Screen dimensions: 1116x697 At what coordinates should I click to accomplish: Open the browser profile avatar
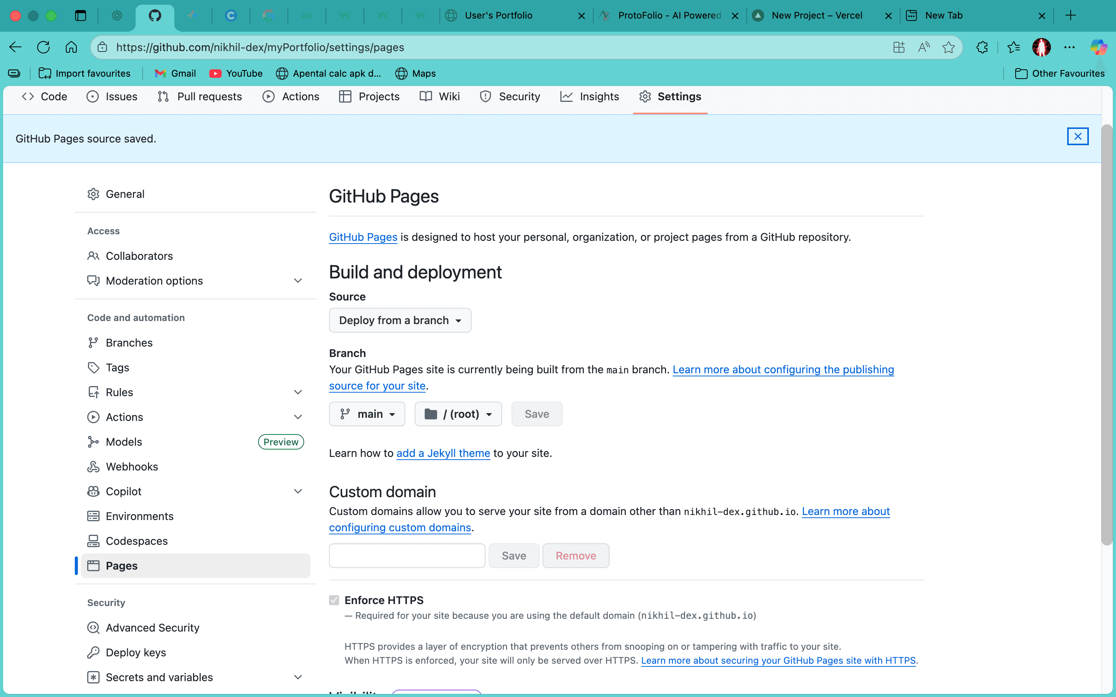[x=1041, y=47]
